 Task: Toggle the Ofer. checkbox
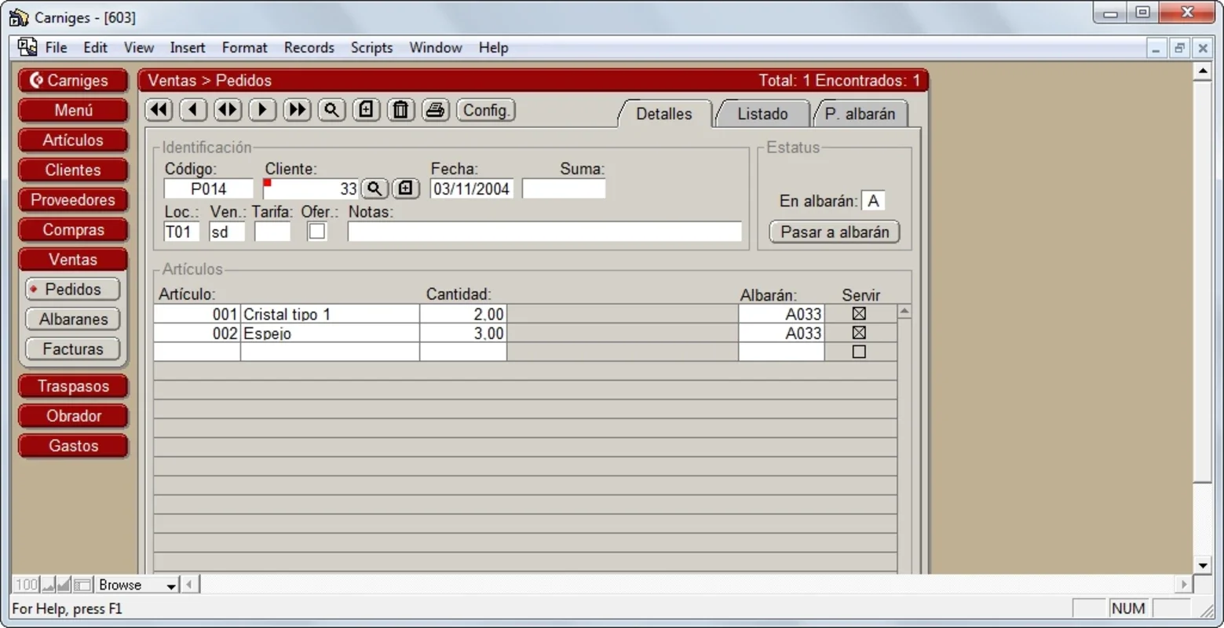[317, 232]
